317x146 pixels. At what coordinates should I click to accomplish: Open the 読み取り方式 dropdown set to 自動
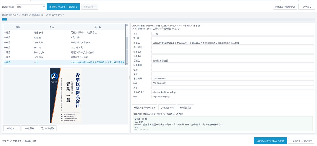click(x=30, y=7)
